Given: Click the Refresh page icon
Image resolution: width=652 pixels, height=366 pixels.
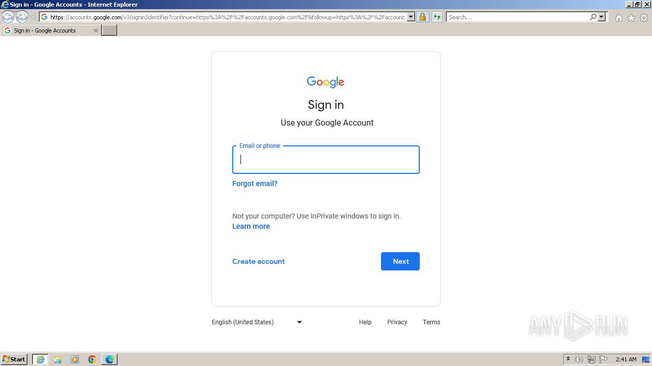Looking at the screenshot, I should click(x=437, y=17).
